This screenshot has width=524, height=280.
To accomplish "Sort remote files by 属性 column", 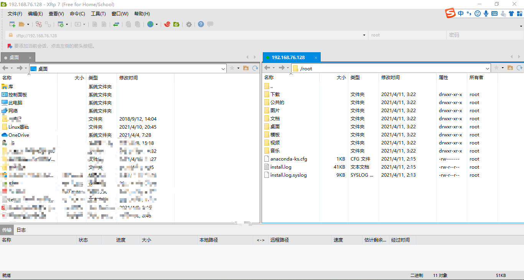I will [451, 78].
